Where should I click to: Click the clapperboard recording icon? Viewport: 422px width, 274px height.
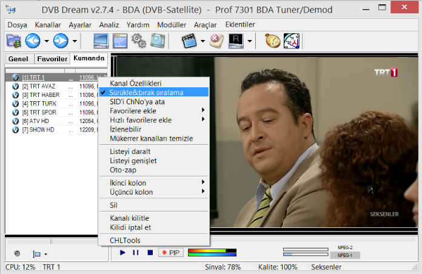tap(189, 41)
